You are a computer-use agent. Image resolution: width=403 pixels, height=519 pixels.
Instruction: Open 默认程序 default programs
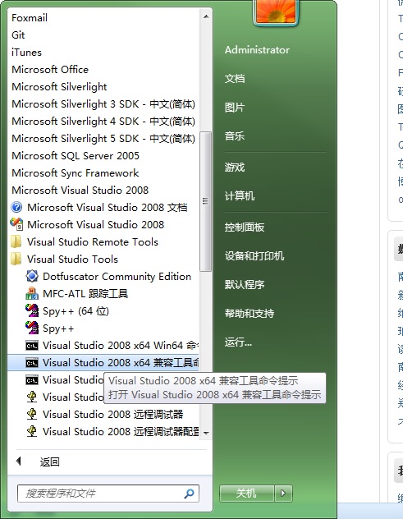(245, 284)
